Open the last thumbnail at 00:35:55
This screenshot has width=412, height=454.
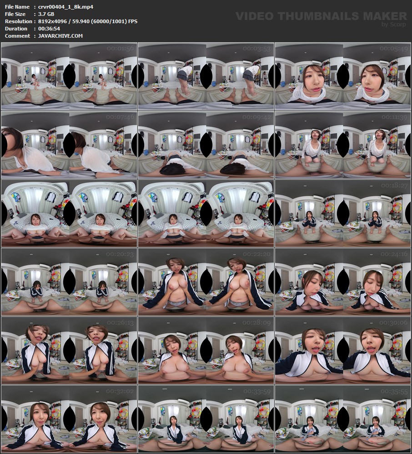click(x=343, y=419)
